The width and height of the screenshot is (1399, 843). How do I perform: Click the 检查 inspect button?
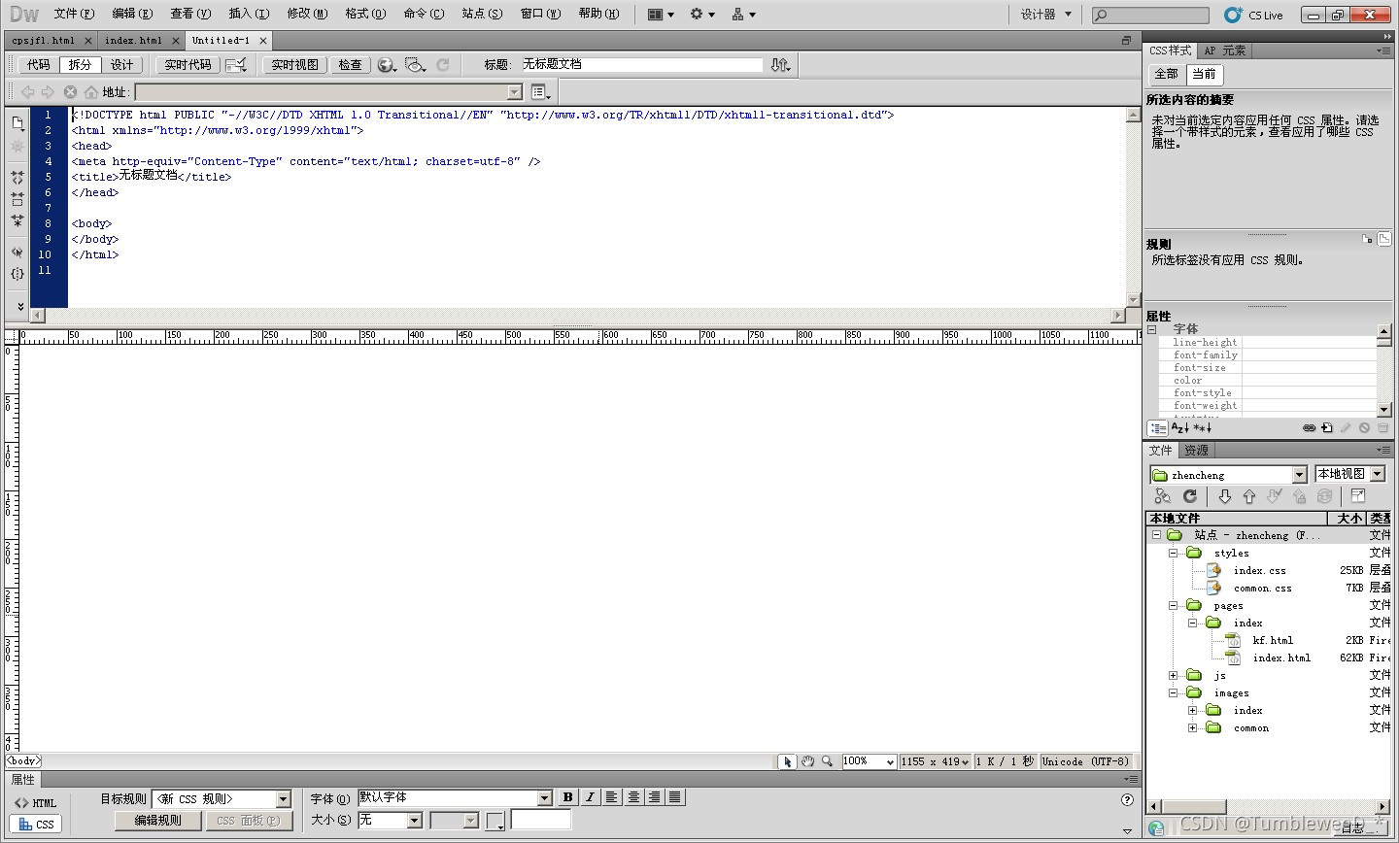point(350,65)
